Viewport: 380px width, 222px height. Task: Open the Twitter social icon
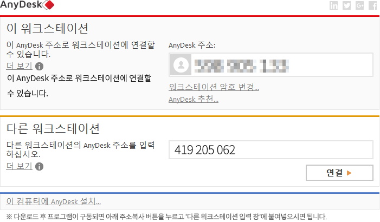pyautogui.click(x=346, y=5)
